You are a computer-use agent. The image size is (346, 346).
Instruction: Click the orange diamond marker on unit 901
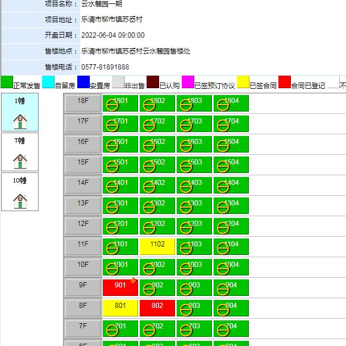point(133,281)
